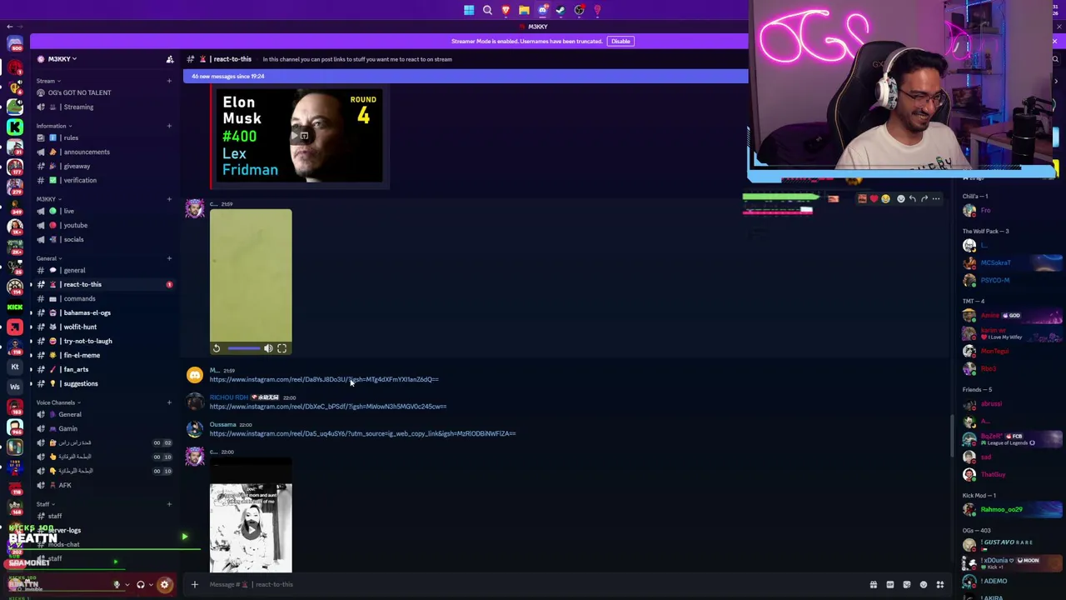Viewport: 1066px width, 600px height.
Task: Open the attachment plus button in message bar
Action: (x=195, y=584)
